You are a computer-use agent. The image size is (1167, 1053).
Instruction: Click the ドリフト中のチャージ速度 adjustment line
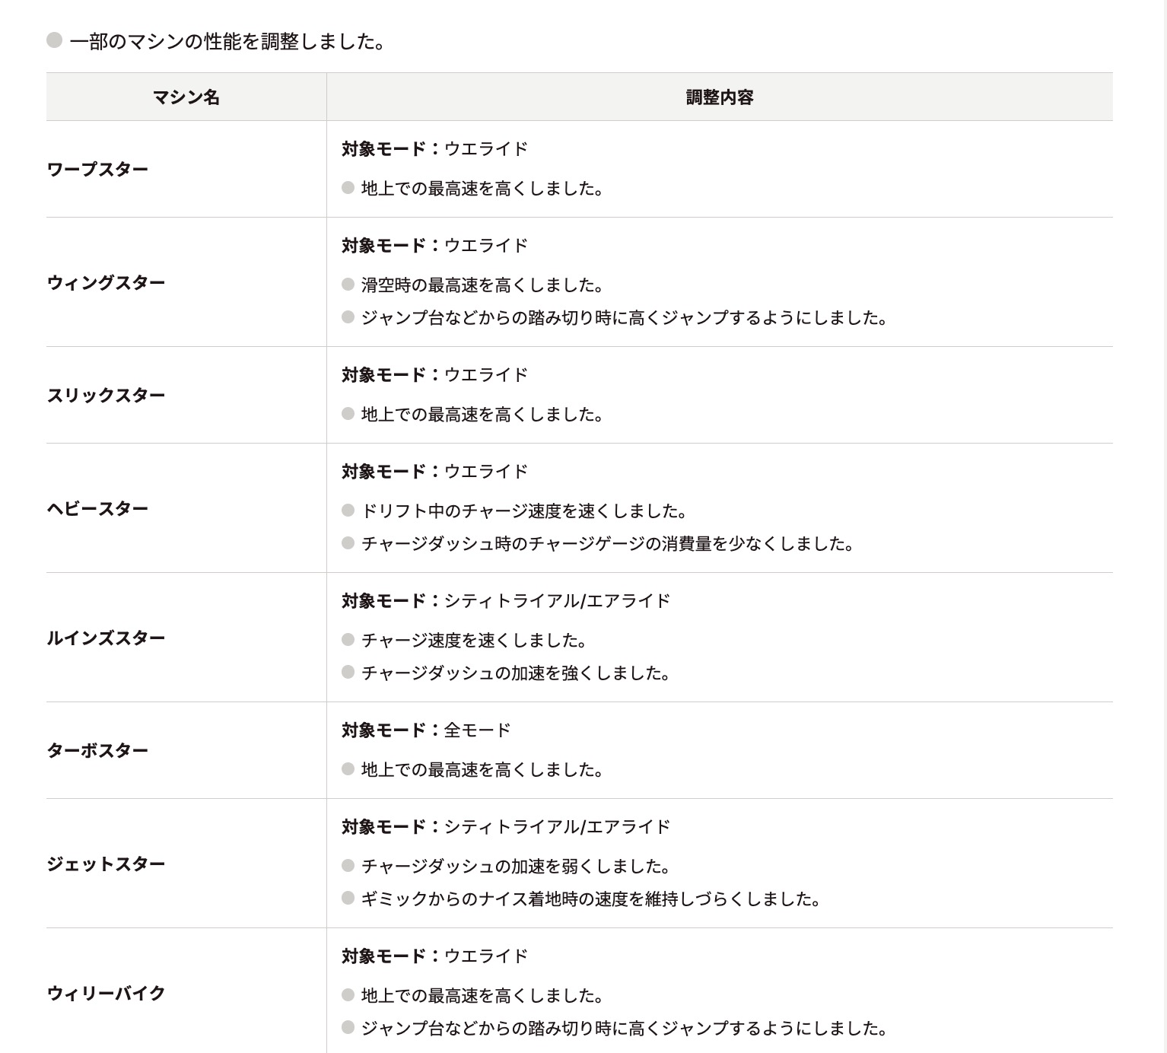click(524, 511)
